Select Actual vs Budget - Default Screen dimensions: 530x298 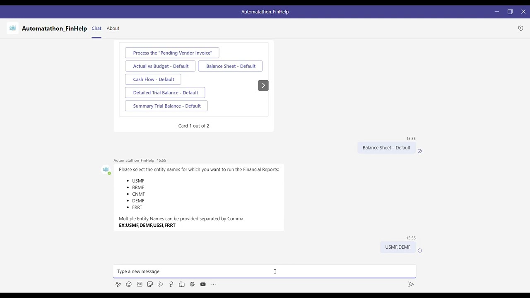pos(160,66)
